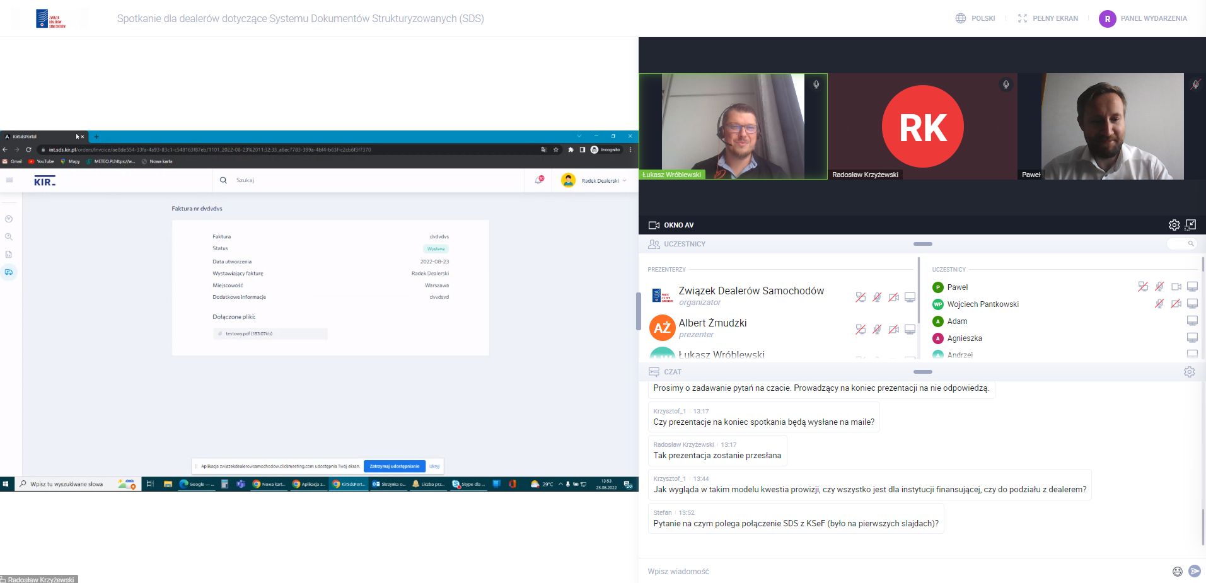Open the KIR hamburger menu icon
Image resolution: width=1206 pixels, height=583 pixels.
9,180
